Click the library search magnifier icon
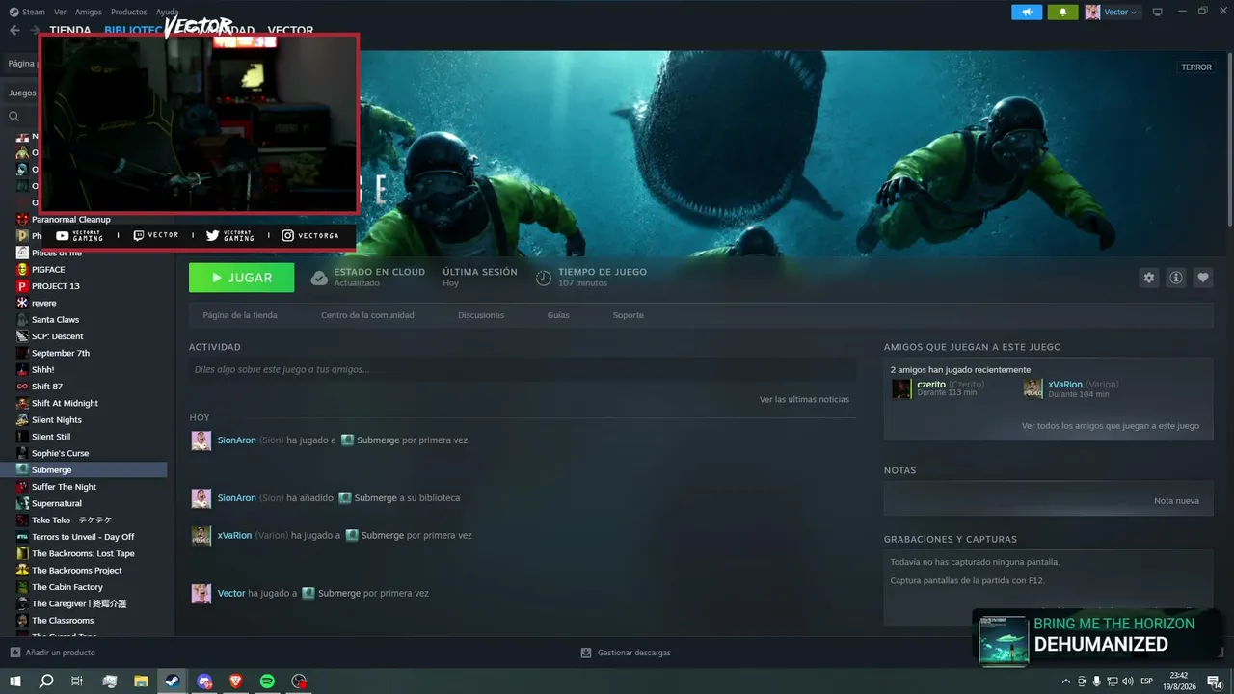 pos(14,117)
